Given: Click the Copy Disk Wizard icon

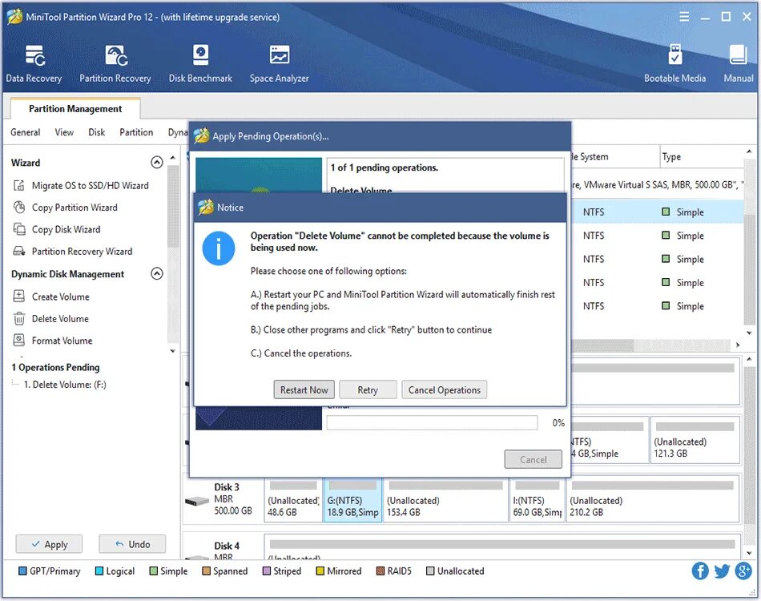Looking at the screenshot, I should pos(19,229).
